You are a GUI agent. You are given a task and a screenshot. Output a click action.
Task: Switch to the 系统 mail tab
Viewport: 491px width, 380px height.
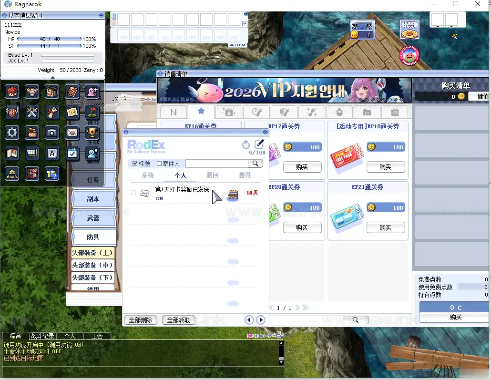[x=147, y=175]
